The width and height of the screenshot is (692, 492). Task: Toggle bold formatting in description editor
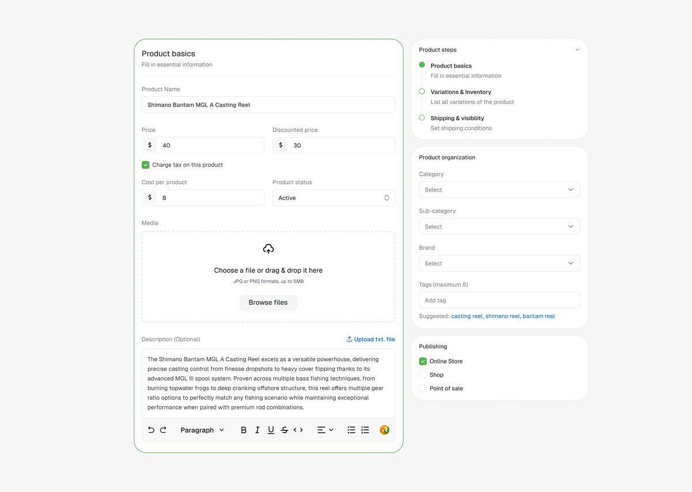click(243, 430)
